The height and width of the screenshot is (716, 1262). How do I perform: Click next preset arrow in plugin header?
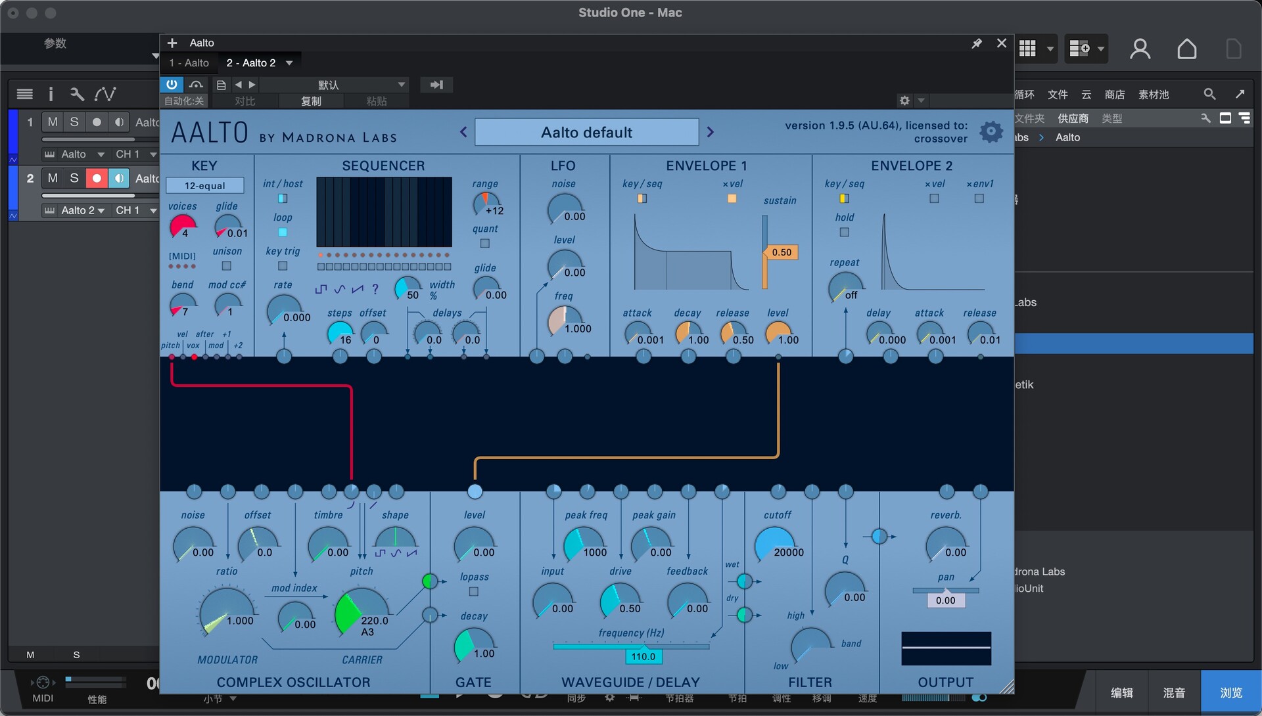[252, 85]
